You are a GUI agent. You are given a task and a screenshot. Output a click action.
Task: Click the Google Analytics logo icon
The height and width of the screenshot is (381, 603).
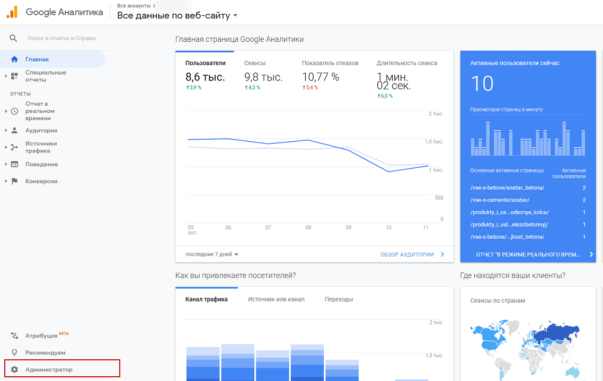click(x=12, y=12)
